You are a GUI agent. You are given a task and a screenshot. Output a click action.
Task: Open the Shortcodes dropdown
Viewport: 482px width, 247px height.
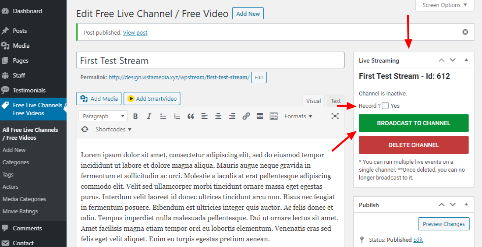click(113, 129)
